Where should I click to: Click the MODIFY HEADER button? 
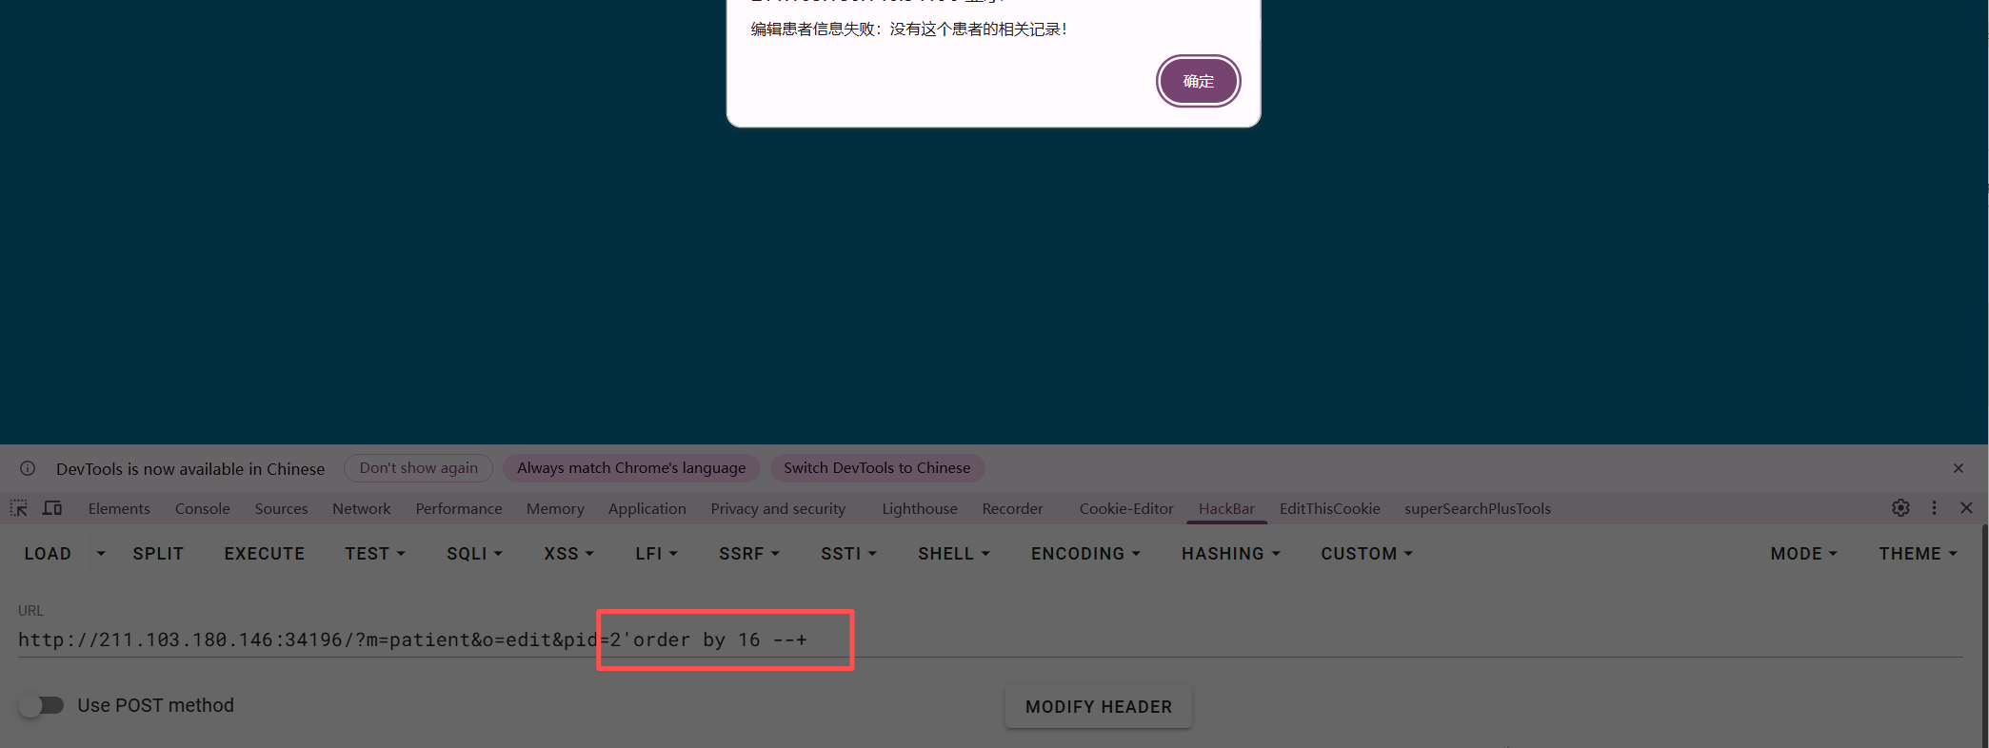pos(1098,707)
